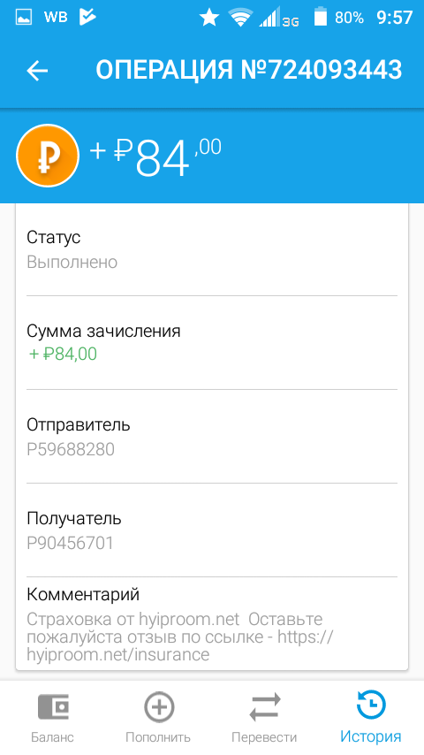424x755 pixels.
Task: Tap the star icon in status bar
Action: point(208,18)
